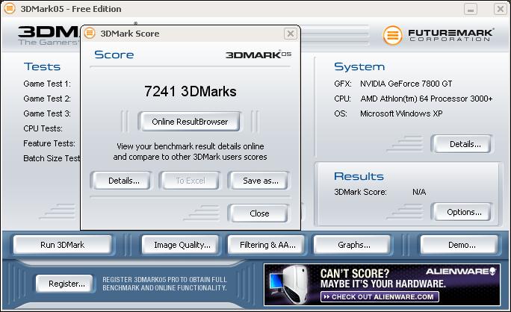Click the Feature Tests label
Screen dimensions: 511x312
pos(49,143)
